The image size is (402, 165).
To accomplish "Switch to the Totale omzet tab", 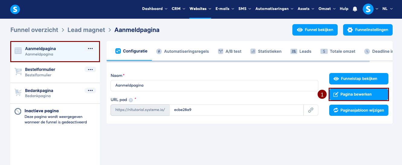I will [338, 51].
